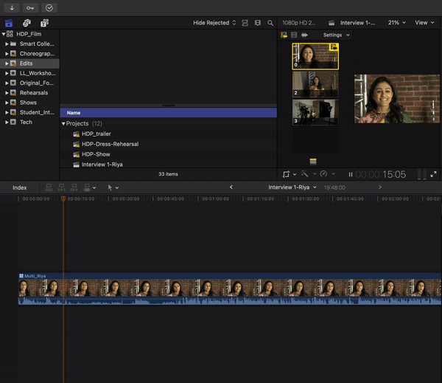The width and height of the screenshot is (442, 383).
Task: Pause playback in the viewer
Action: click(351, 175)
